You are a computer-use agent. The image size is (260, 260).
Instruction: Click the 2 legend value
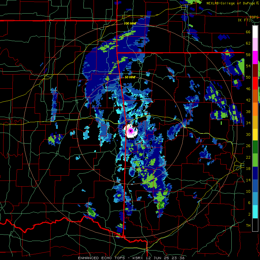click(x=249, y=214)
